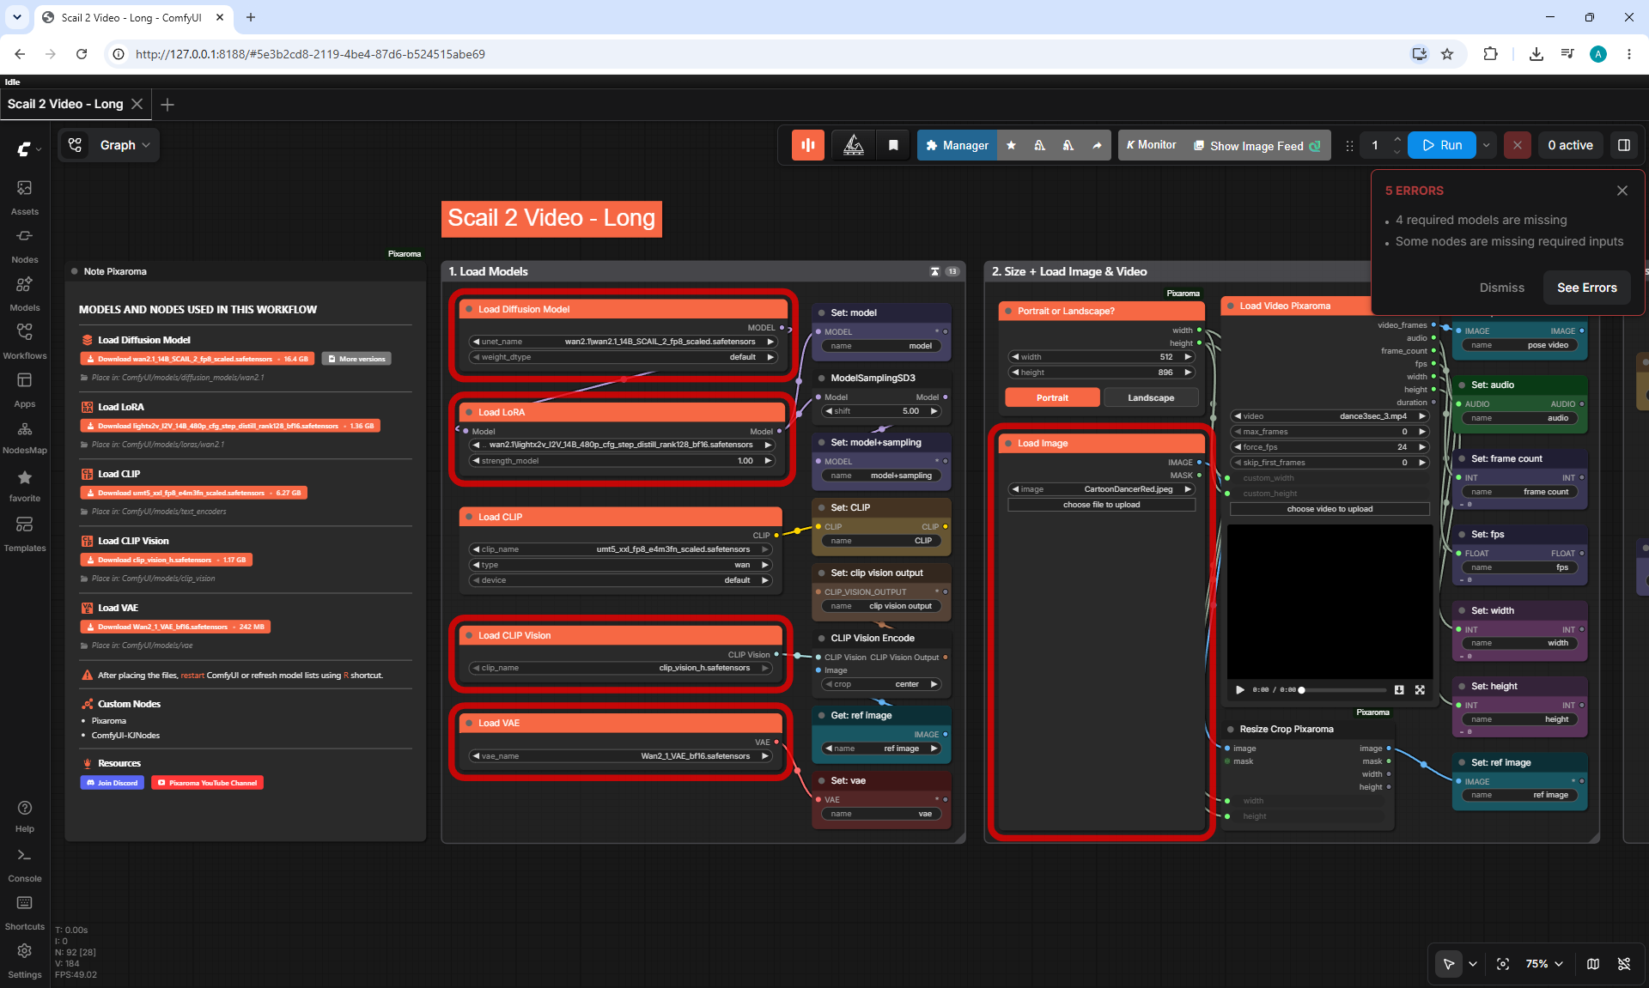
Task: Add a new workflow tab
Action: pos(167,104)
